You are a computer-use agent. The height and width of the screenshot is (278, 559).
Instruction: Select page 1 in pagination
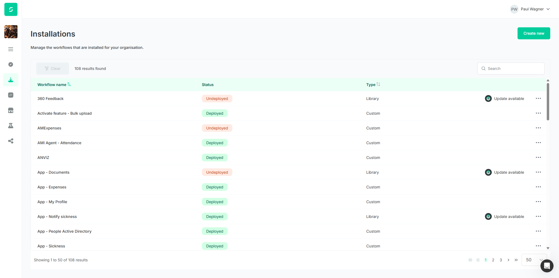485,260
